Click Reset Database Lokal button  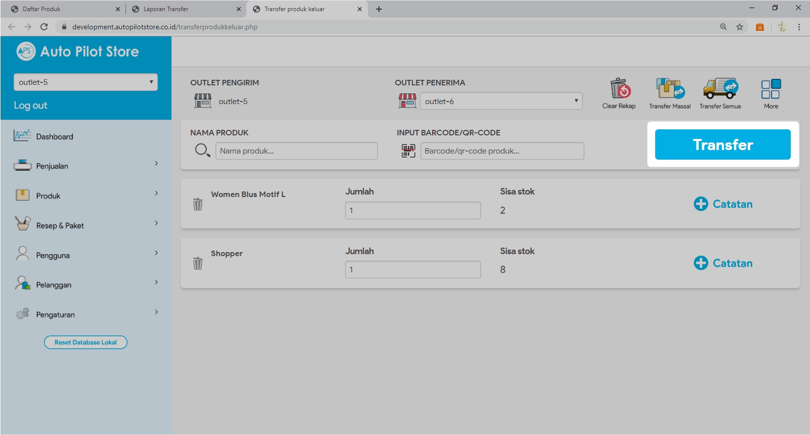pos(86,342)
